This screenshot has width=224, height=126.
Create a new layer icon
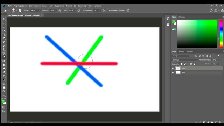(216, 122)
